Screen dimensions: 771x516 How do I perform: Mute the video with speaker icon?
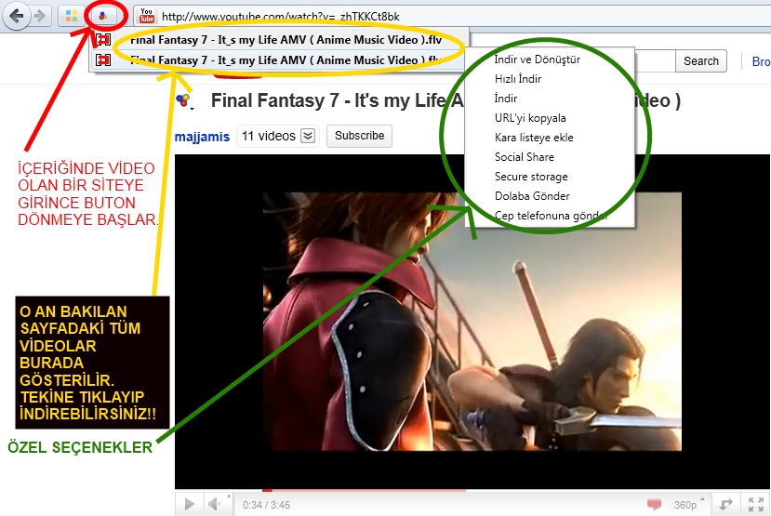215,504
